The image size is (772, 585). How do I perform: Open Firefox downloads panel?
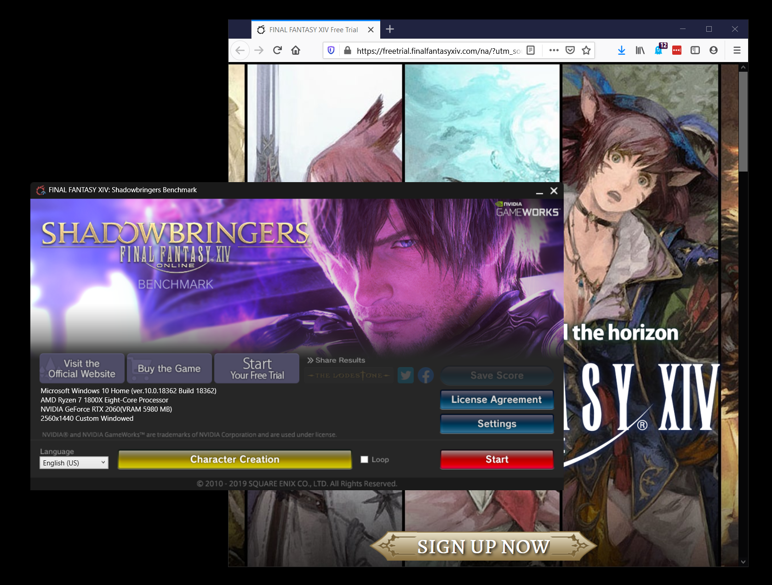point(621,50)
